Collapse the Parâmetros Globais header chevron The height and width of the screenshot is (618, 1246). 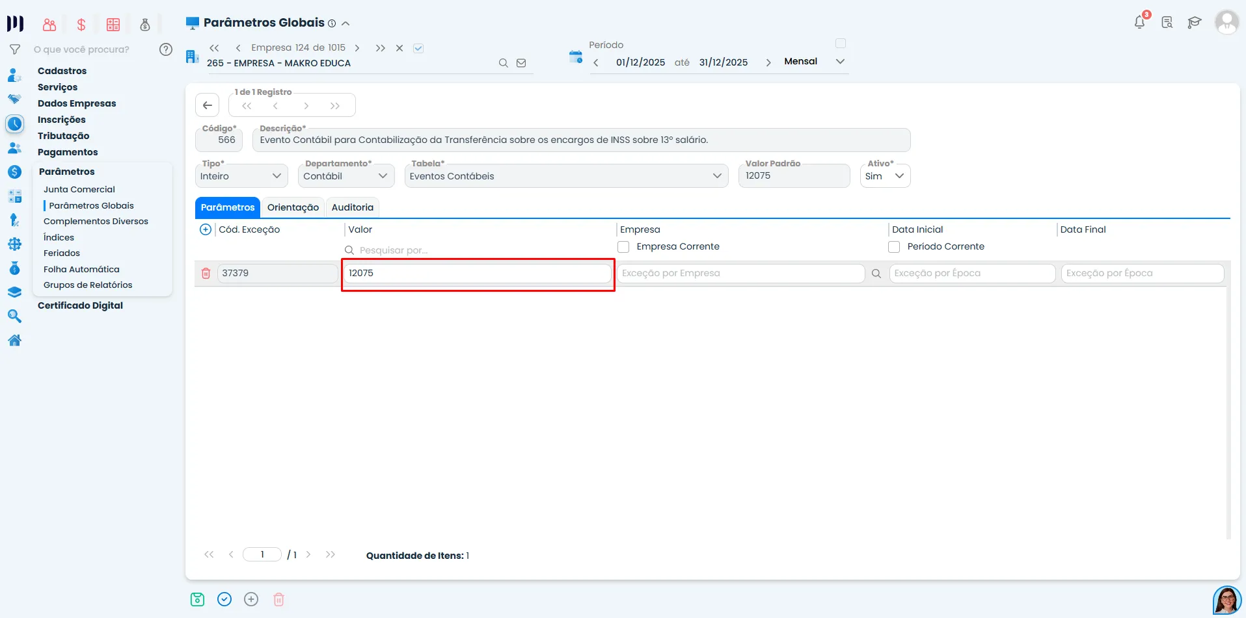click(x=345, y=23)
